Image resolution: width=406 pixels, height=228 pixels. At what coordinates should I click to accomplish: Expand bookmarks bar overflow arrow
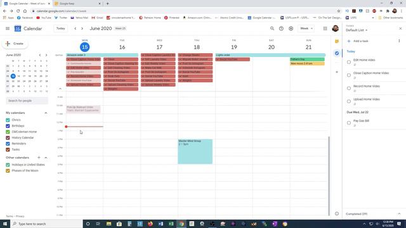coord(373,18)
